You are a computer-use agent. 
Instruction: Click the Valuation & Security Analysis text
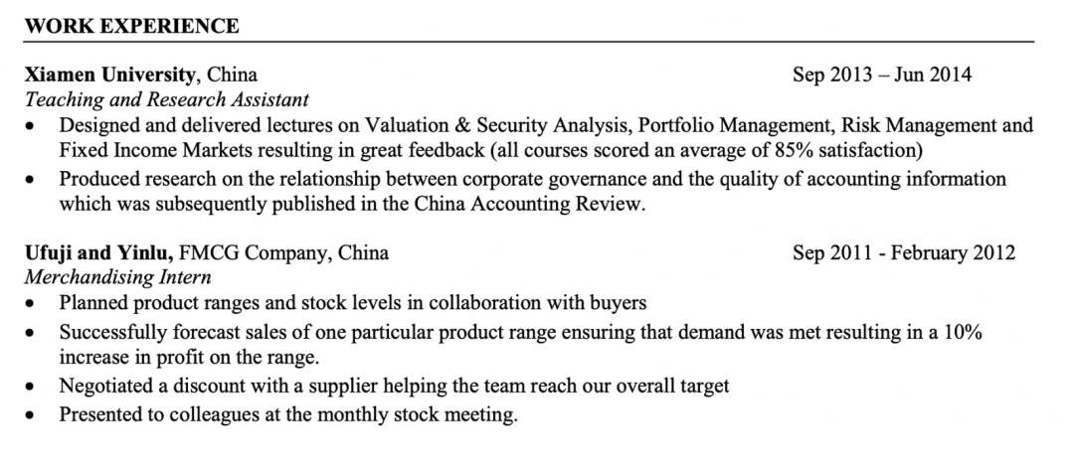497,126
